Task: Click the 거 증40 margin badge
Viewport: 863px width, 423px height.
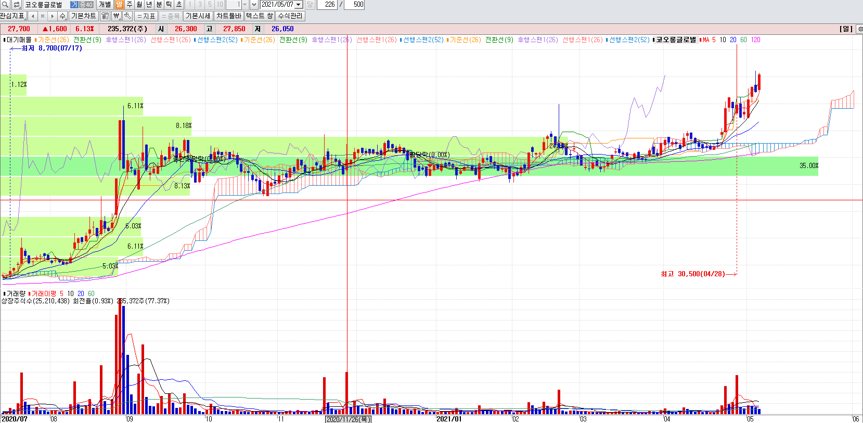Action: click(82, 5)
